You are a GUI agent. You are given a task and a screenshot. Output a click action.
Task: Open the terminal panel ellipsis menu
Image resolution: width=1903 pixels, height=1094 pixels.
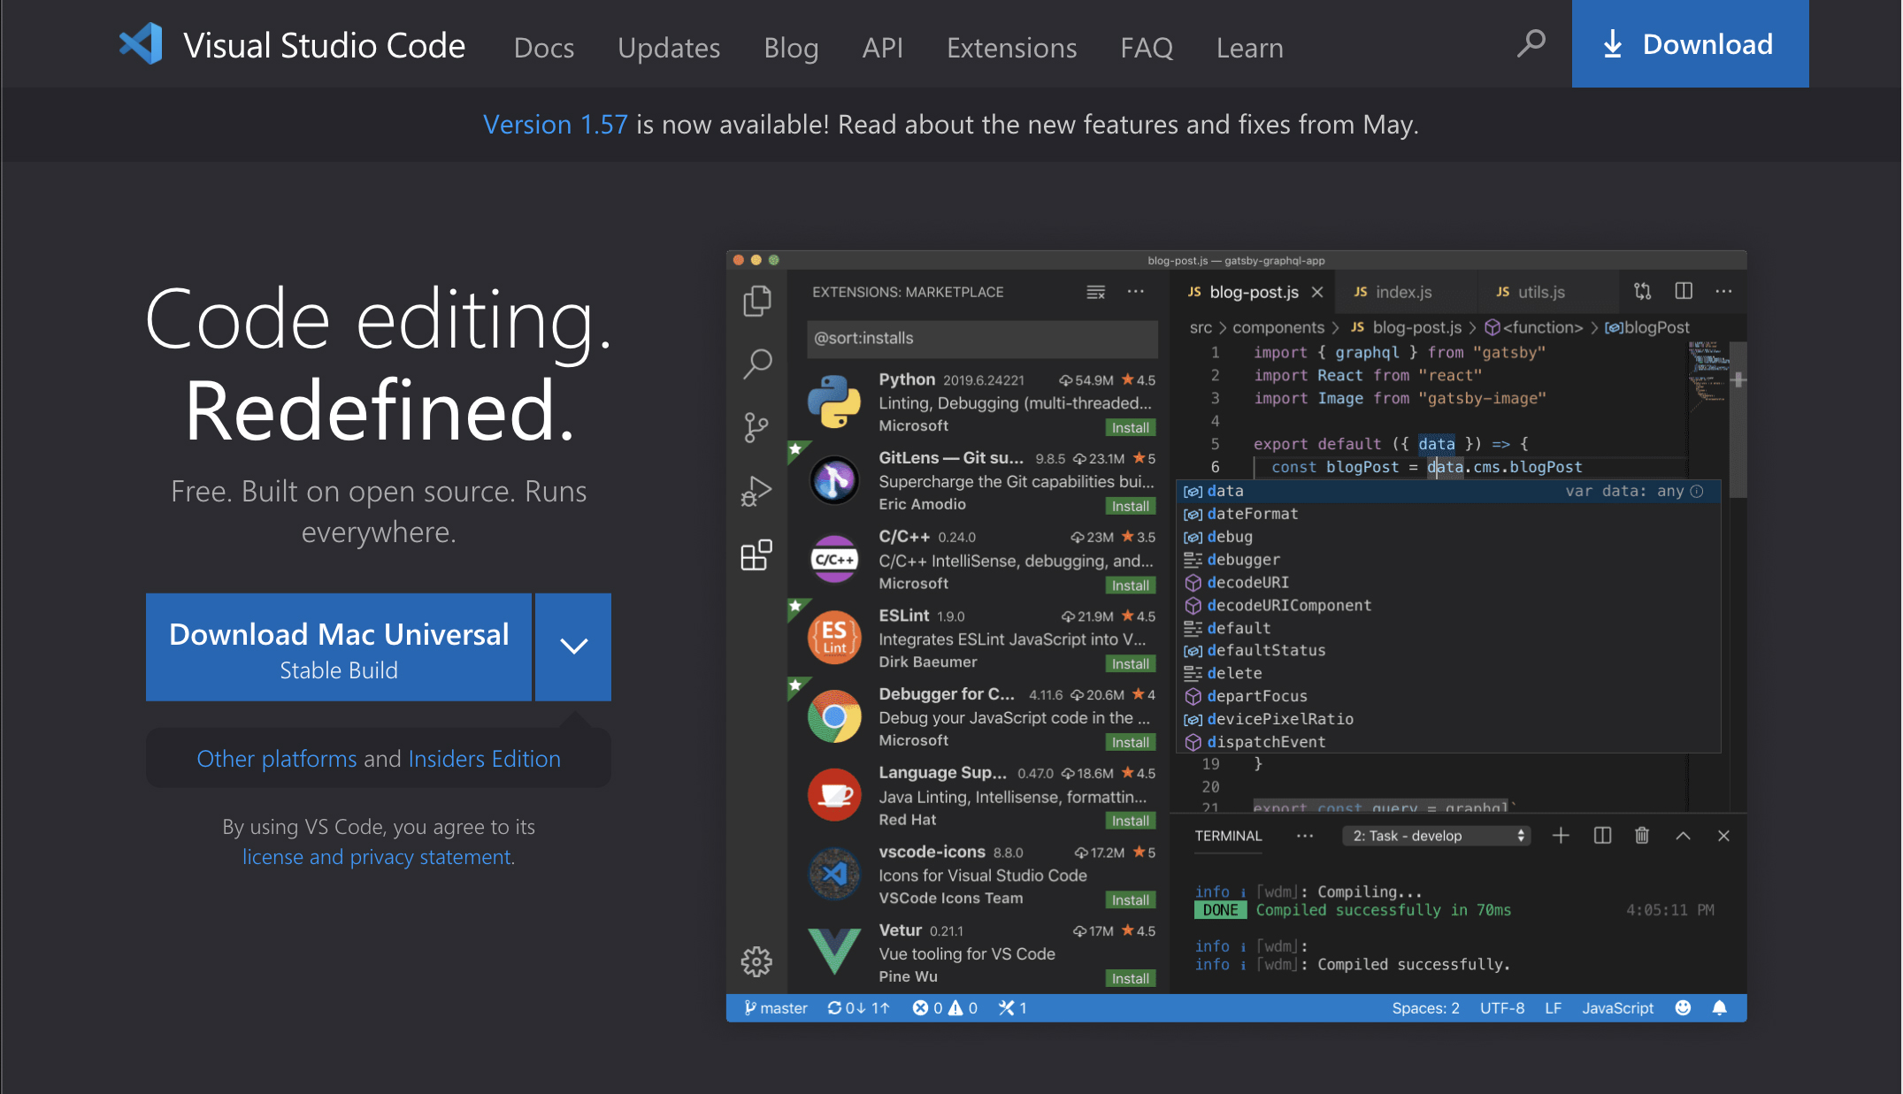click(x=1304, y=836)
